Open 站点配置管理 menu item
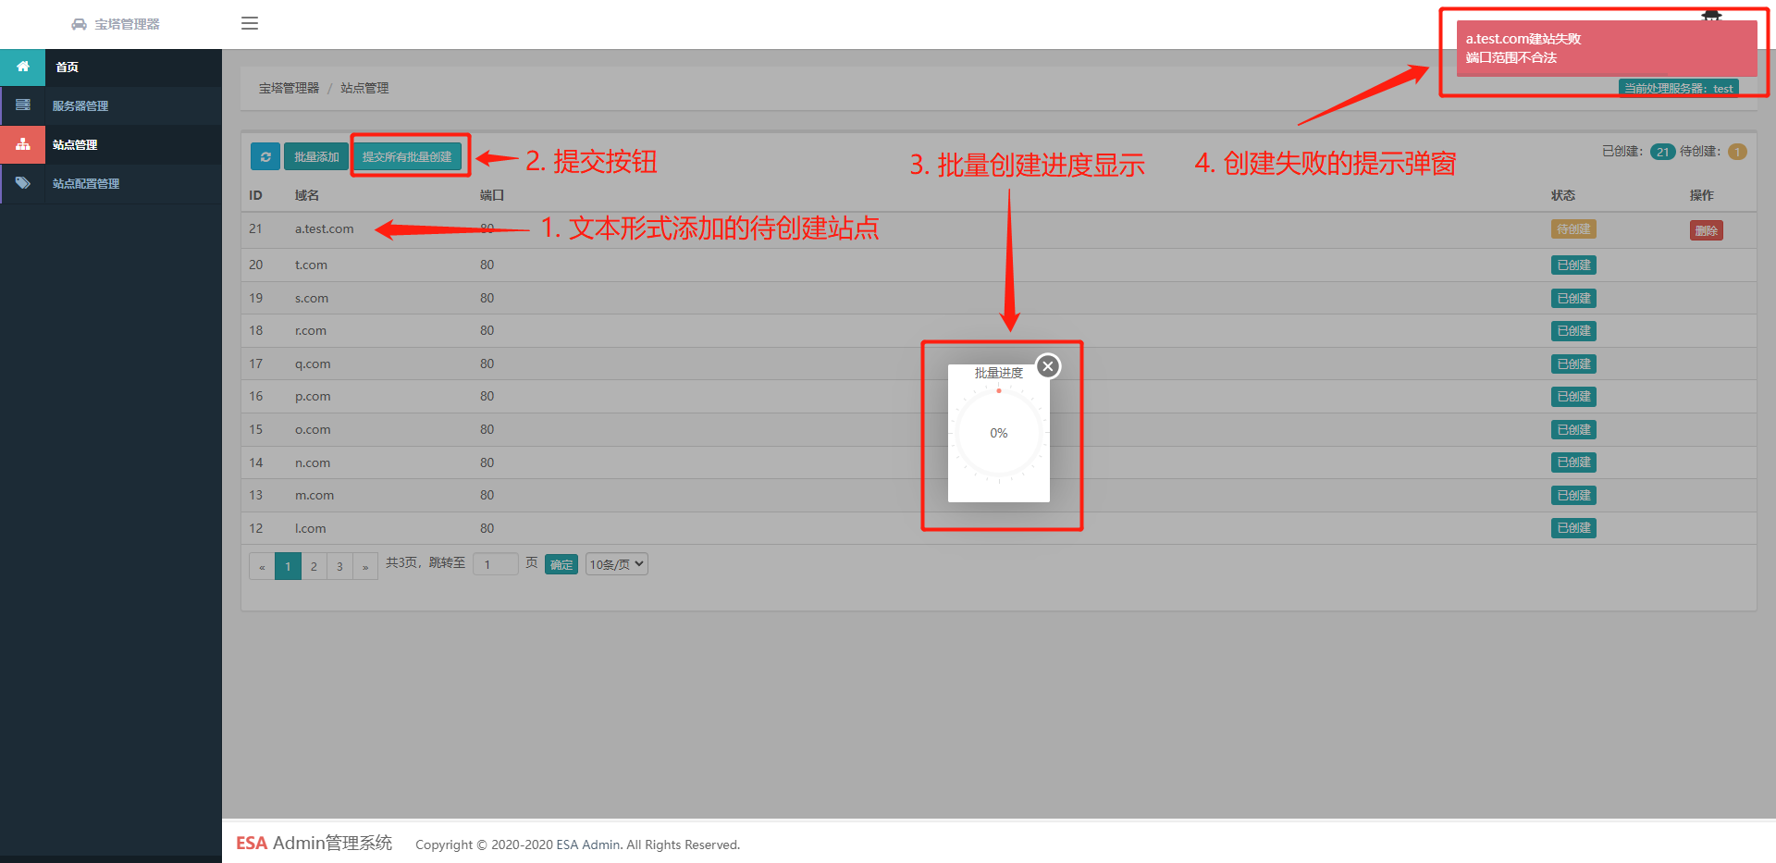Image resolution: width=1776 pixels, height=863 pixels. tap(86, 183)
